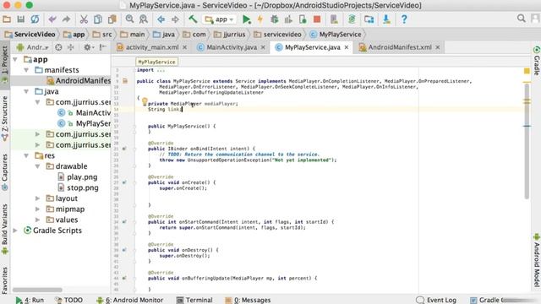Expand the values folder

37,220
